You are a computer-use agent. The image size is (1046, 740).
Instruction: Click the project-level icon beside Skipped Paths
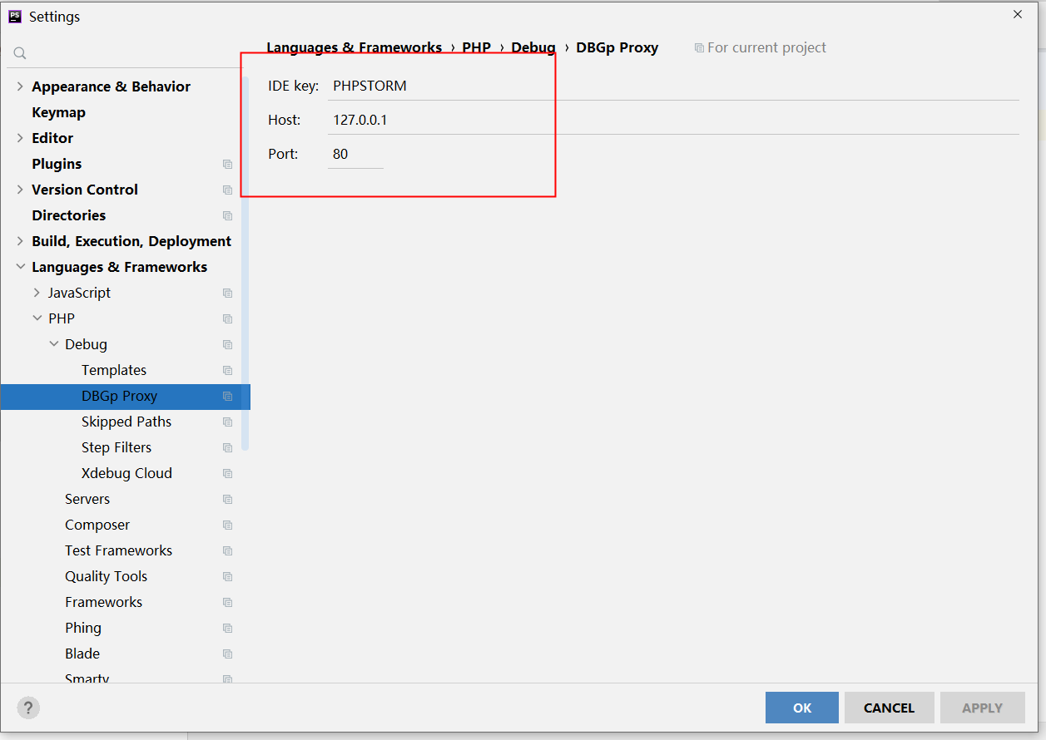coord(227,422)
